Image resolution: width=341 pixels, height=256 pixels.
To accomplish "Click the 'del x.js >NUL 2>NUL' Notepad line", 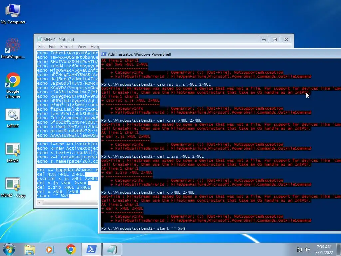I will click(x=62, y=183).
